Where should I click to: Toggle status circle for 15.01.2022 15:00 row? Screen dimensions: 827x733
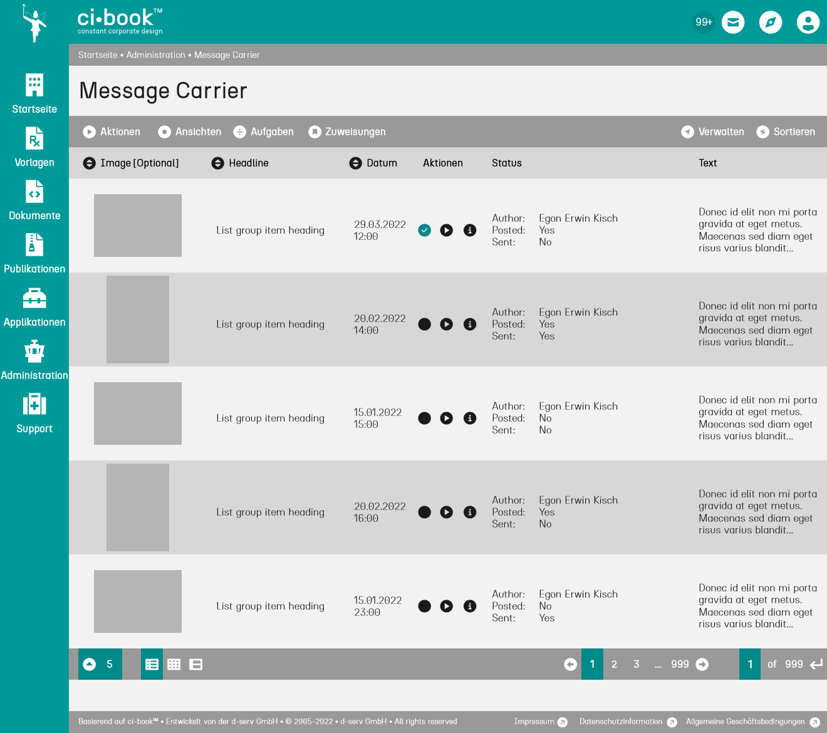pyautogui.click(x=425, y=418)
